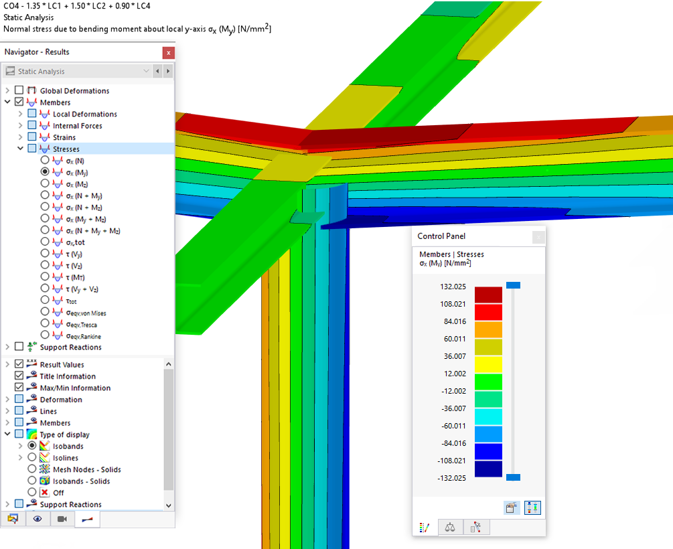
Task: Click the color scale settings button in Control Panel
Action: coord(512,507)
